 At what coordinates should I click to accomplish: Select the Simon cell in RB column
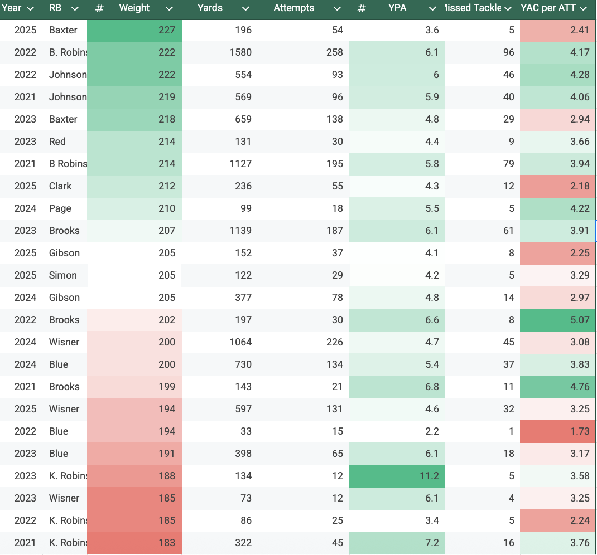point(63,275)
